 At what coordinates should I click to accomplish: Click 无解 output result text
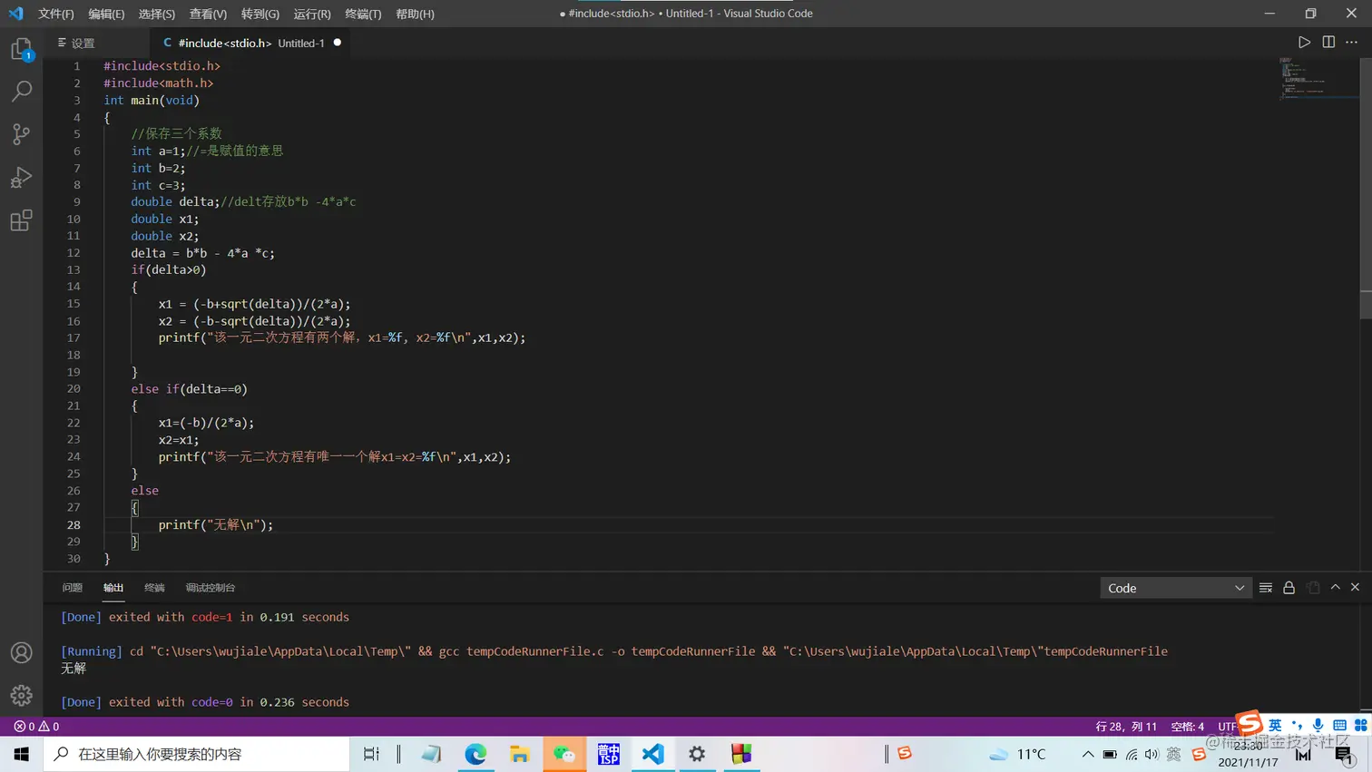73,668
